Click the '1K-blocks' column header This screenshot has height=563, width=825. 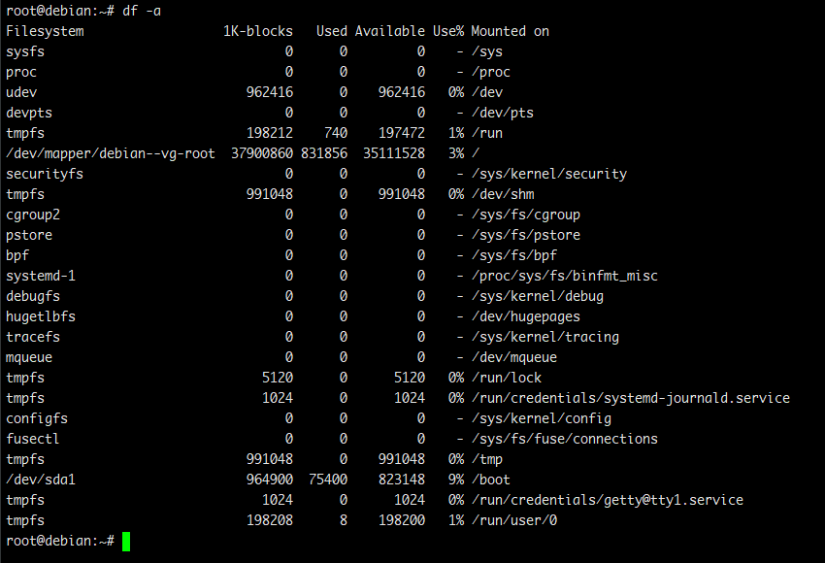(258, 31)
